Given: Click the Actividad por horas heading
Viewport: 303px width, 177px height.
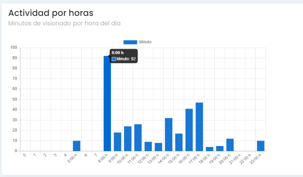Looking at the screenshot, I should pos(51,13).
